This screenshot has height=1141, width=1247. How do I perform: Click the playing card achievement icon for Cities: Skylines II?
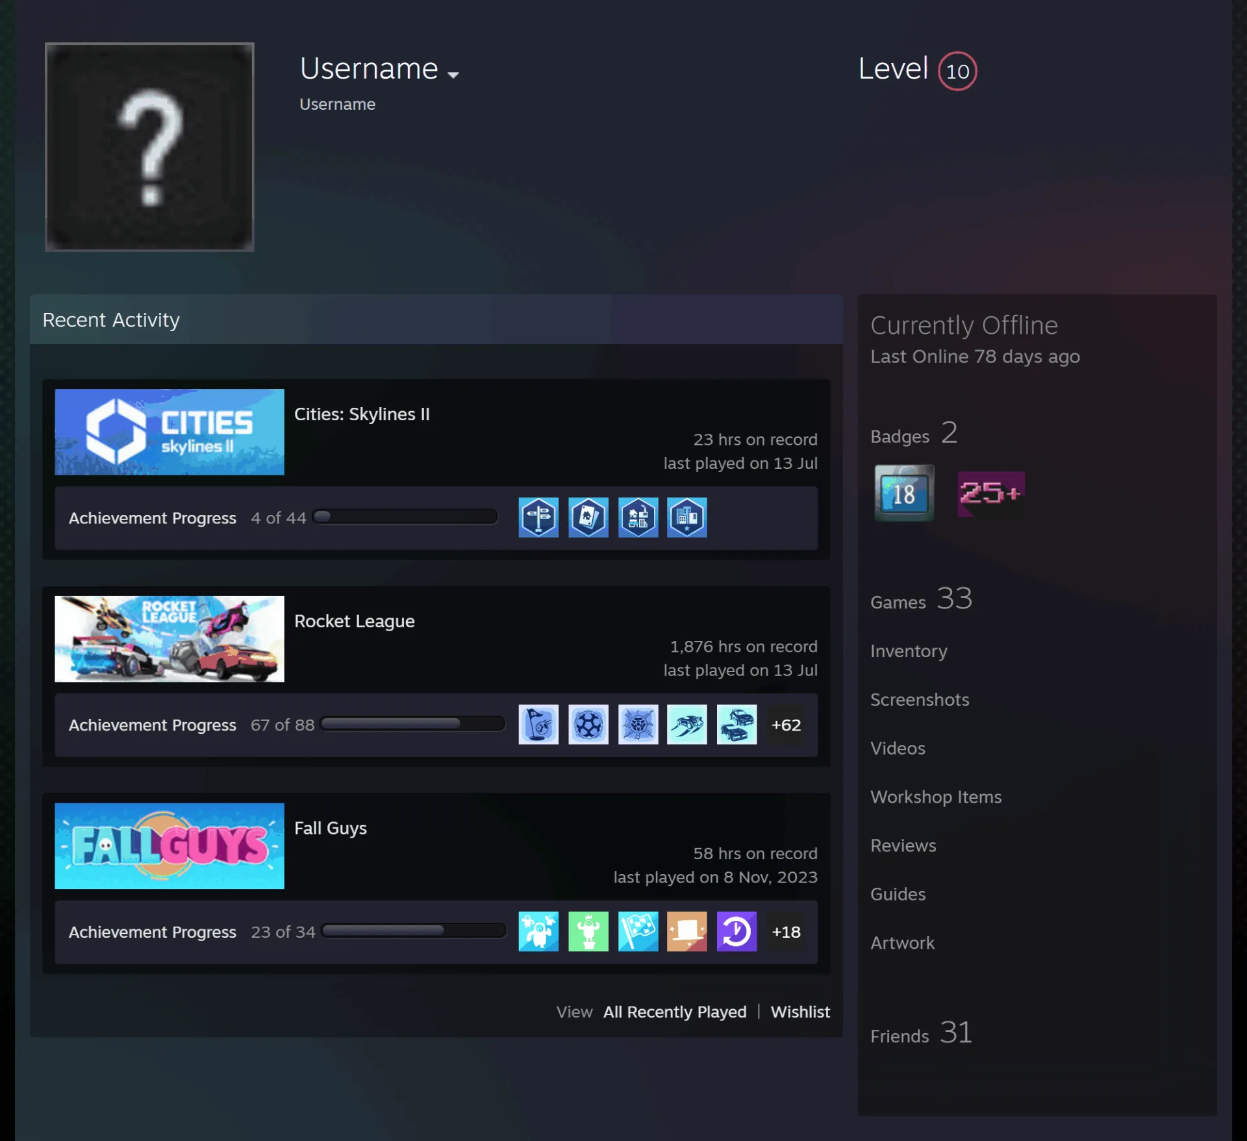[588, 518]
